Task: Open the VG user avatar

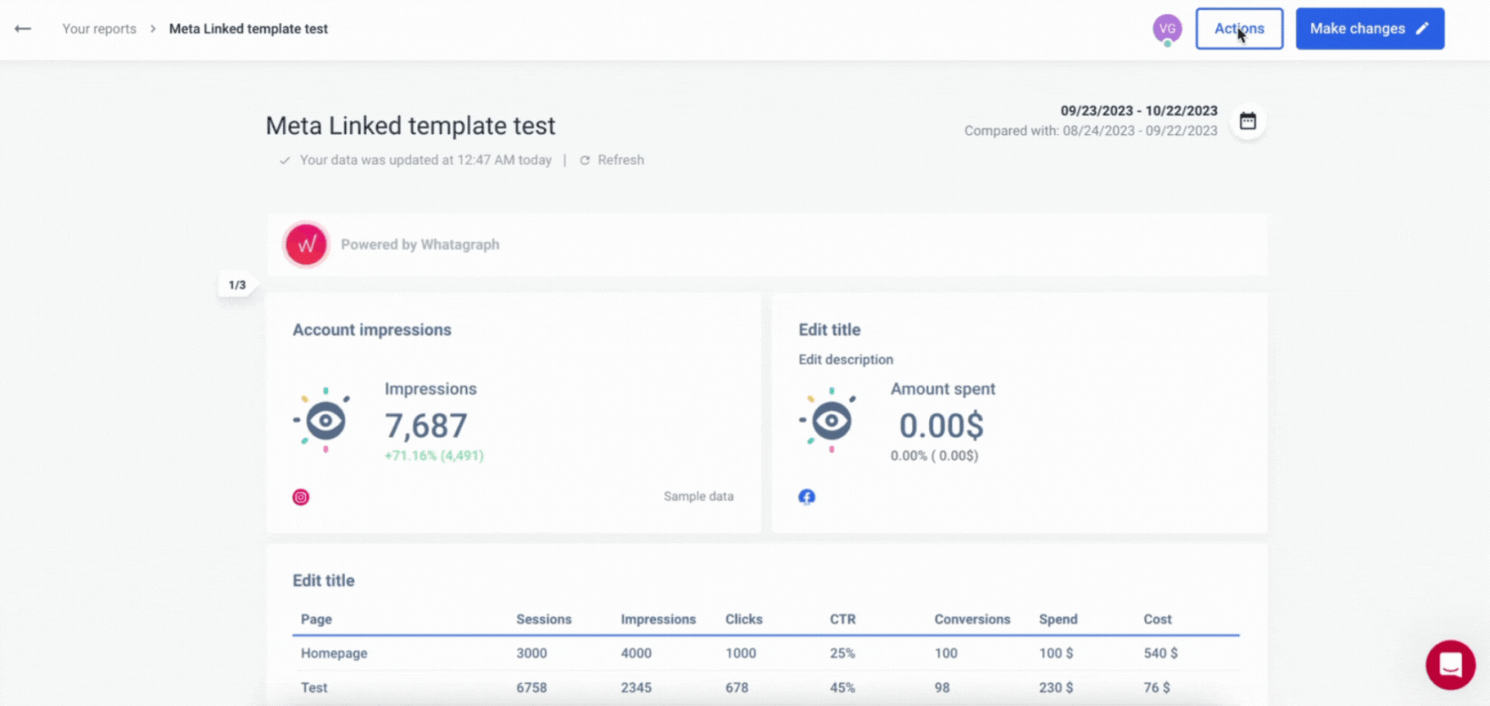Action: [x=1167, y=29]
